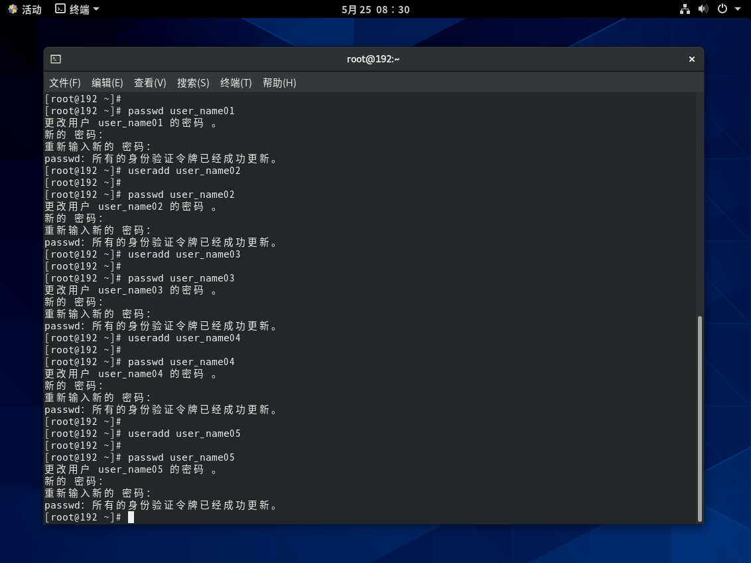Open the 搜索(S) menu
Screen dimensions: 751x563
pos(193,82)
